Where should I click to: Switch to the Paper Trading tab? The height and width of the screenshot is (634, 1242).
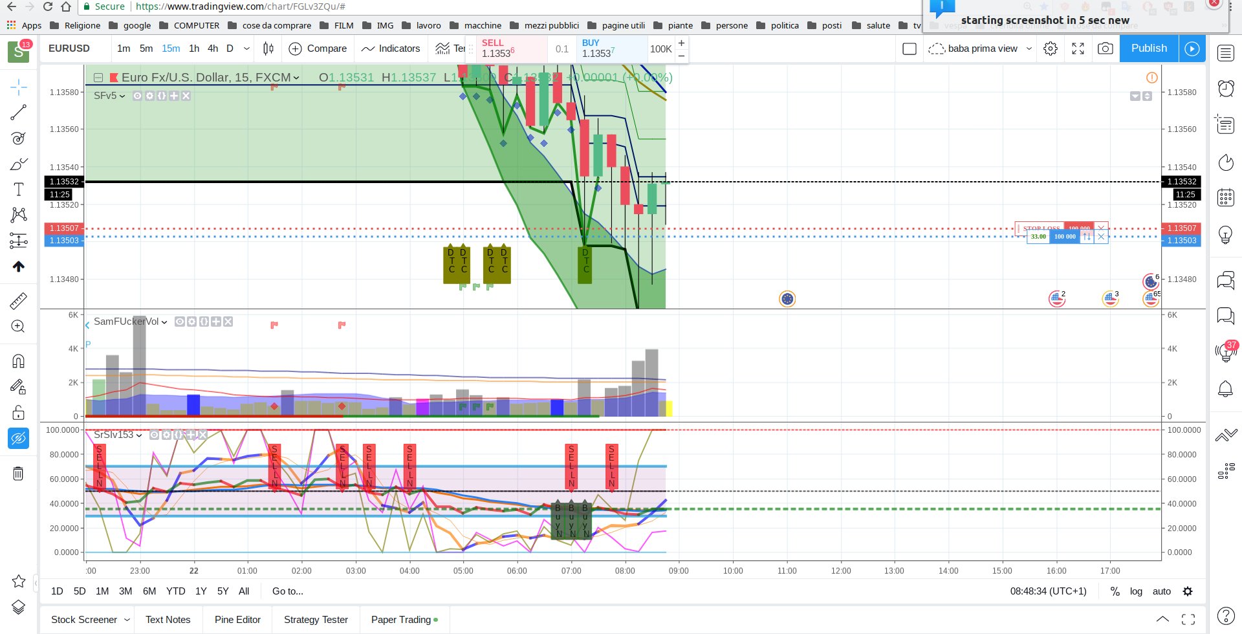(x=404, y=620)
